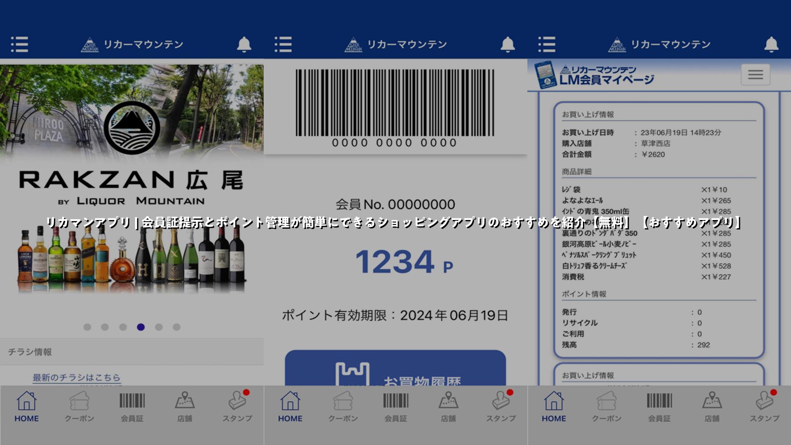The height and width of the screenshot is (445, 791).
Task: Tap notification bell in right phone screen
Action: point(771,44)
